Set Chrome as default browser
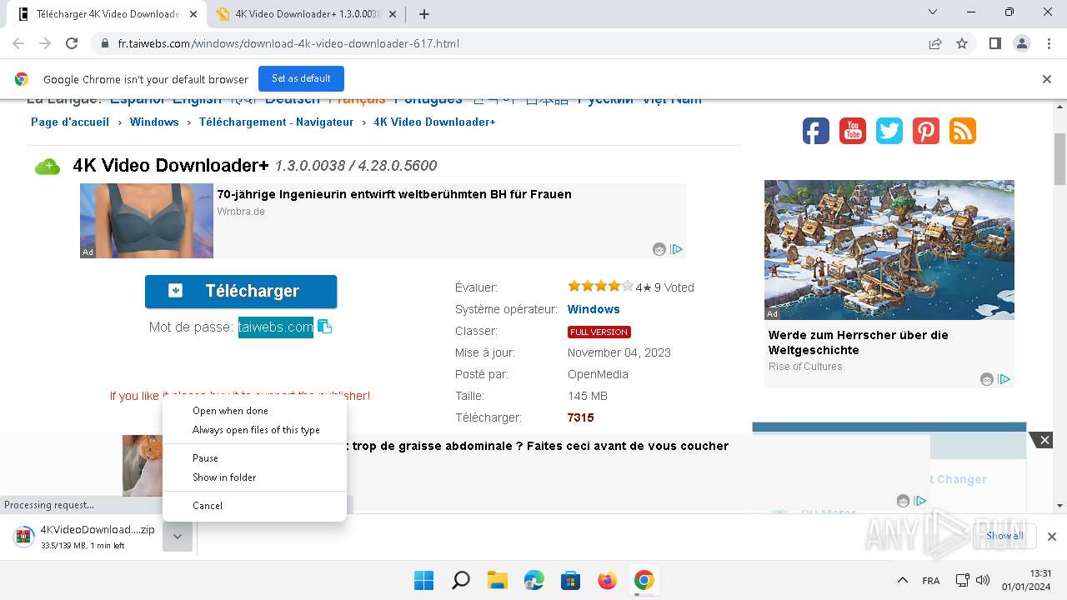Screen dimensions: 1067x600 [301, 78]
